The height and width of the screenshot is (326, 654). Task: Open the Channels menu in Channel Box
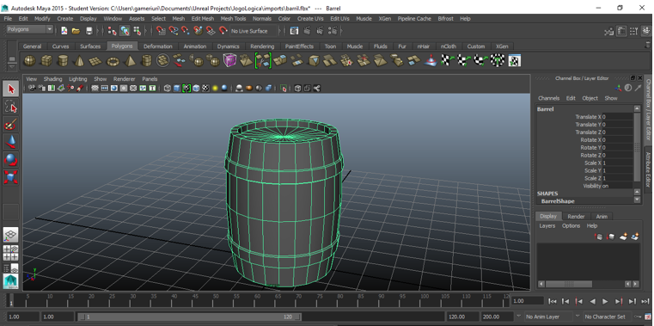point(549,98)
